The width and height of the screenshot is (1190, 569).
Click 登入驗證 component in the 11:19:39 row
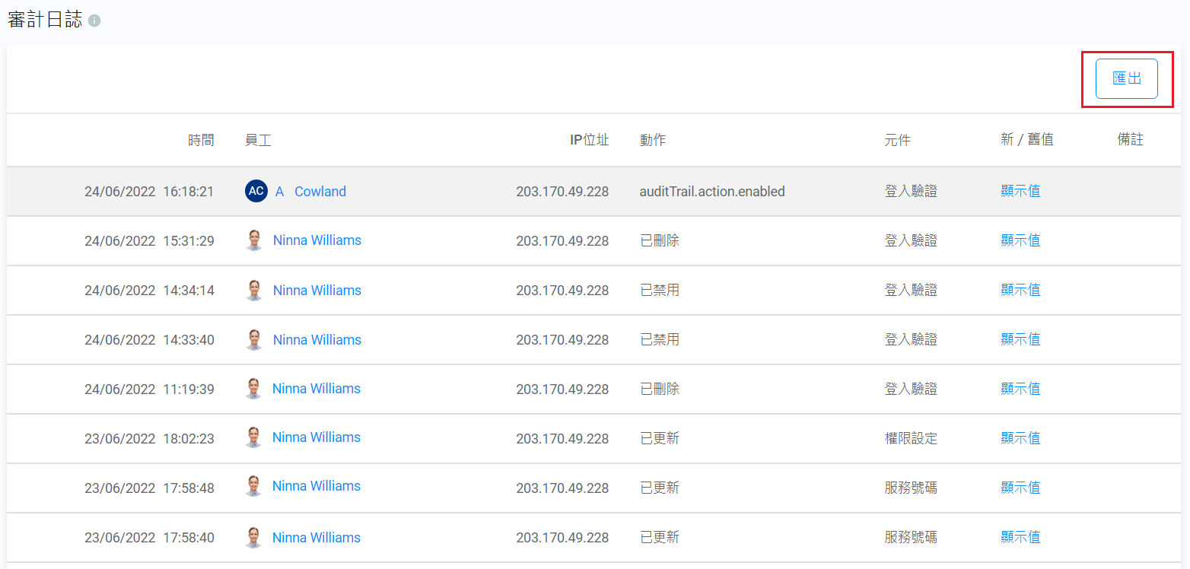click(x=911, y=389)
